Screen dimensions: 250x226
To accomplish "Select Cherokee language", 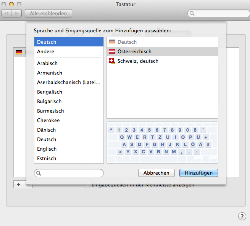I will pos(69,120).
